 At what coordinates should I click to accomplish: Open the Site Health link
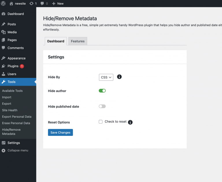point(10,110)
